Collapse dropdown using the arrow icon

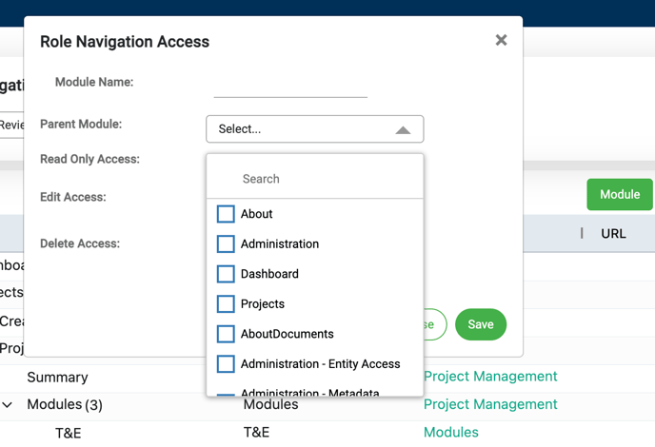point(403,130)
